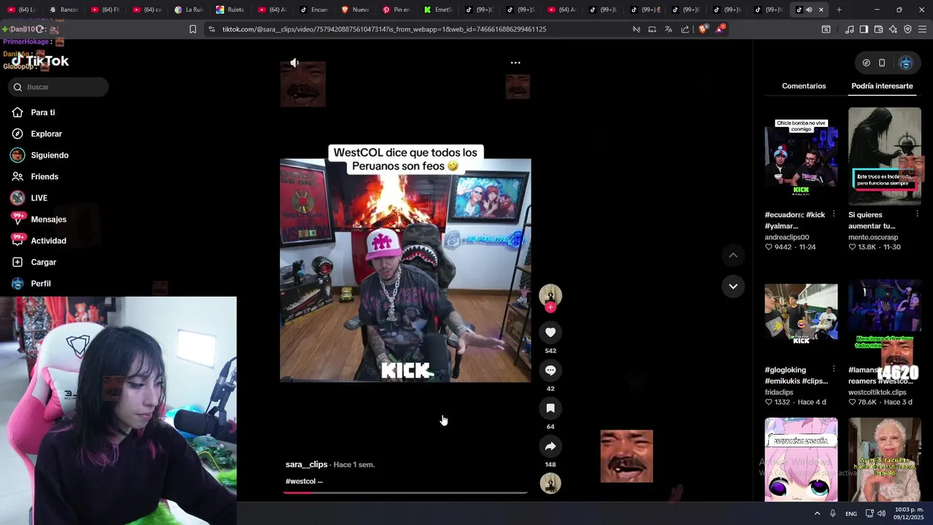Switch to EmetS Kick tab
The height and width of the screenshot is (525, 933).
click(439, 9)
